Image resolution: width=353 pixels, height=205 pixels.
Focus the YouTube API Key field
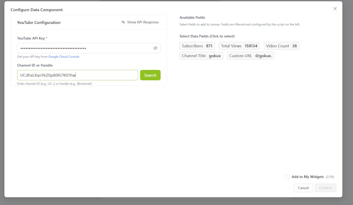(89, 48)
